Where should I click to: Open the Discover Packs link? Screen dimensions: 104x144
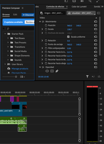(x=19, y=73)
